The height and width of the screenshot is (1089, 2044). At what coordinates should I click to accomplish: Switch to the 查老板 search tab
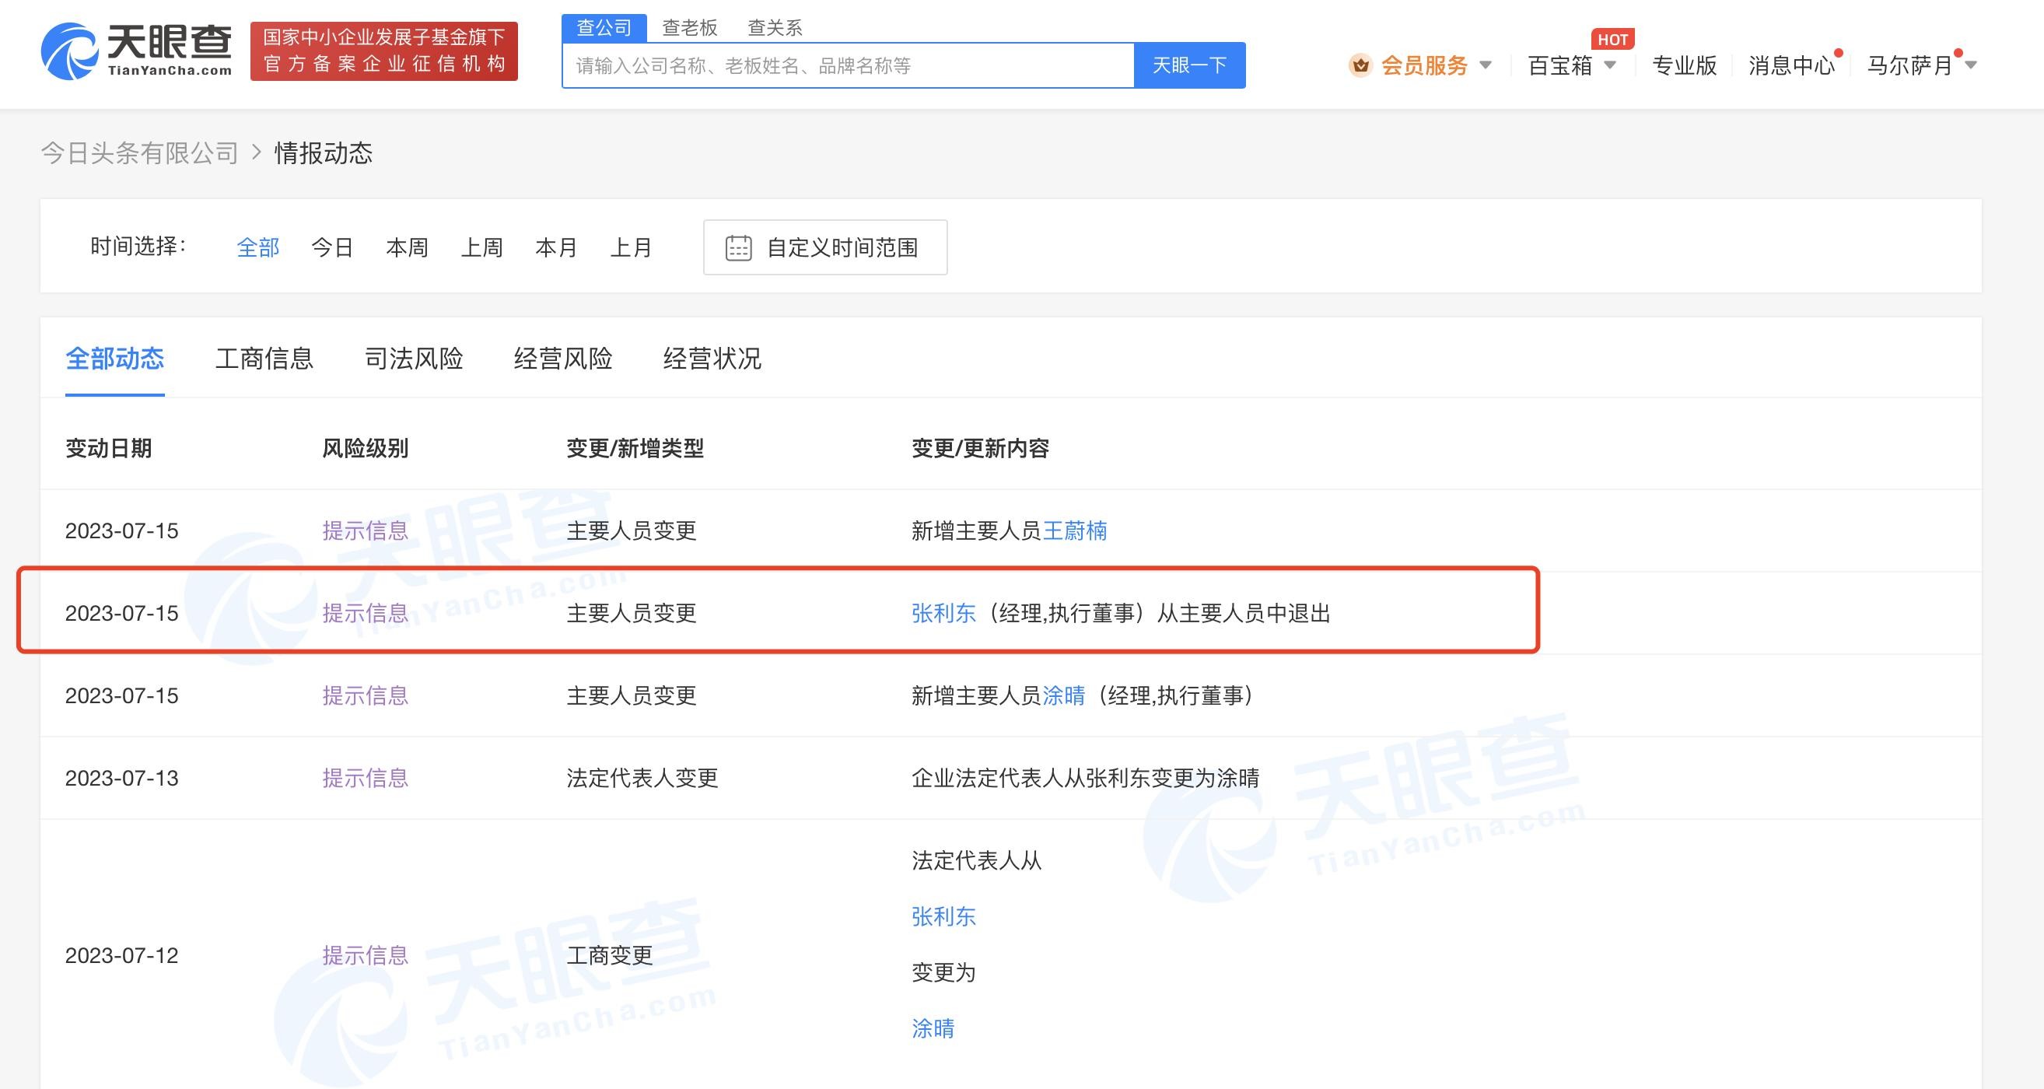pyautogui.click(x=689, y=28)
